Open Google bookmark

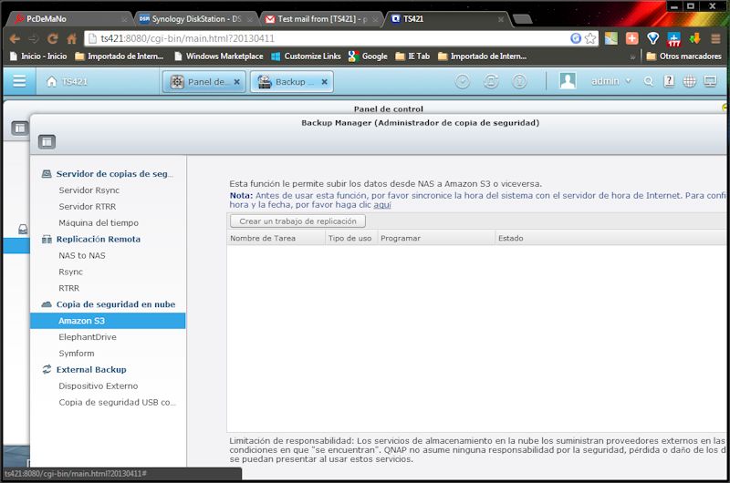368,57
